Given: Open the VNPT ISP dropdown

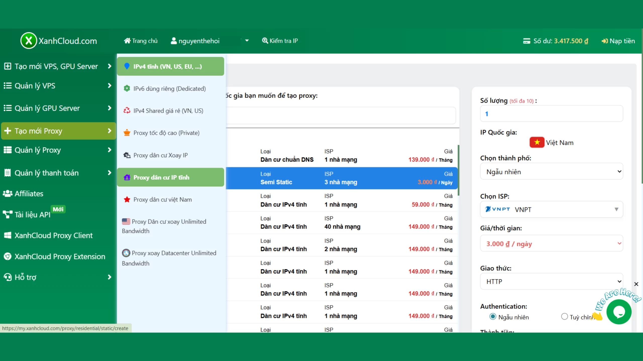Looking at the screenshot, I should coord(551,209).
